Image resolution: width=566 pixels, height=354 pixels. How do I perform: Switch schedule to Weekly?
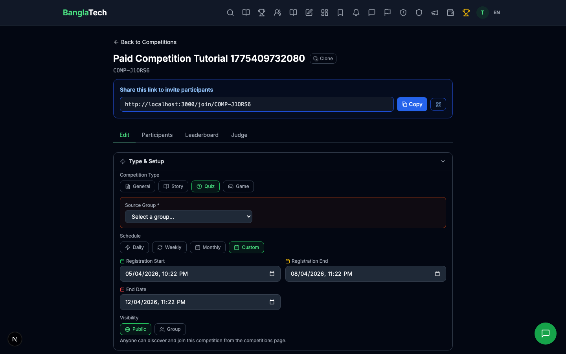pyautogui.click(x=169, y=247)
